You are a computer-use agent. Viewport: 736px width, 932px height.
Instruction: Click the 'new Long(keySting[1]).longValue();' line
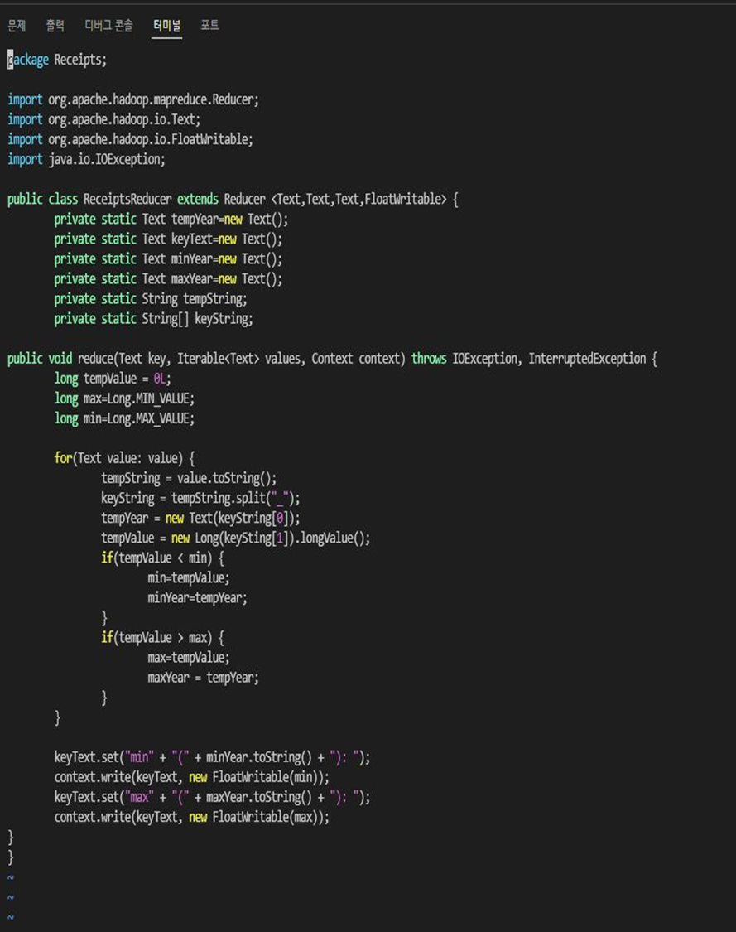[236, 538]
